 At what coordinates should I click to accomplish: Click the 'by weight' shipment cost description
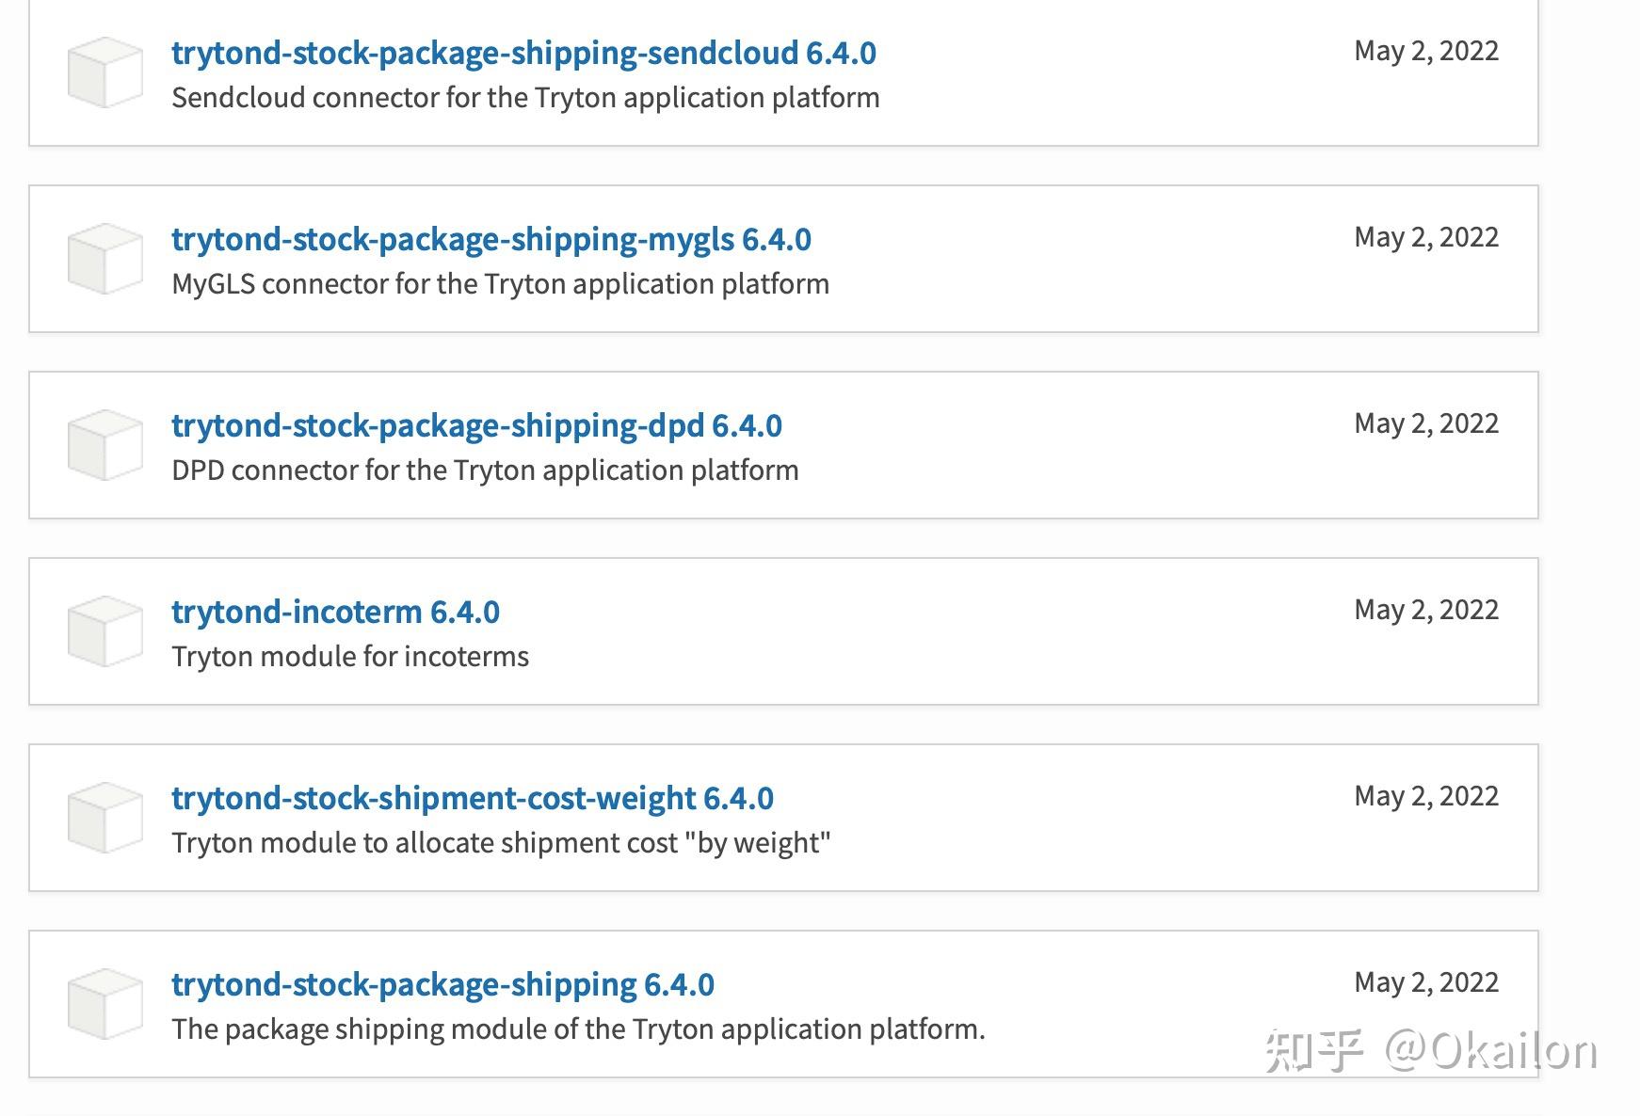(x=501, y=842)
